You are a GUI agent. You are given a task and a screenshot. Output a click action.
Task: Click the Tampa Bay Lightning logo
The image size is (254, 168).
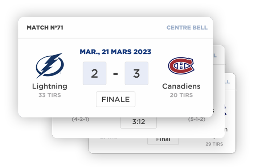(49, 66)
